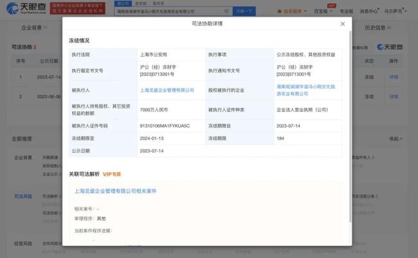
Task: Open 历史信息 tab in background page
Action: pyautogui.click(x=375, y=28)
